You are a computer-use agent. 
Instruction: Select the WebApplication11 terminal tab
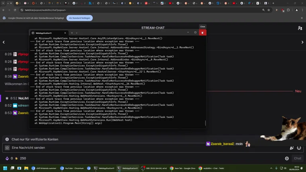click(47, 33)
